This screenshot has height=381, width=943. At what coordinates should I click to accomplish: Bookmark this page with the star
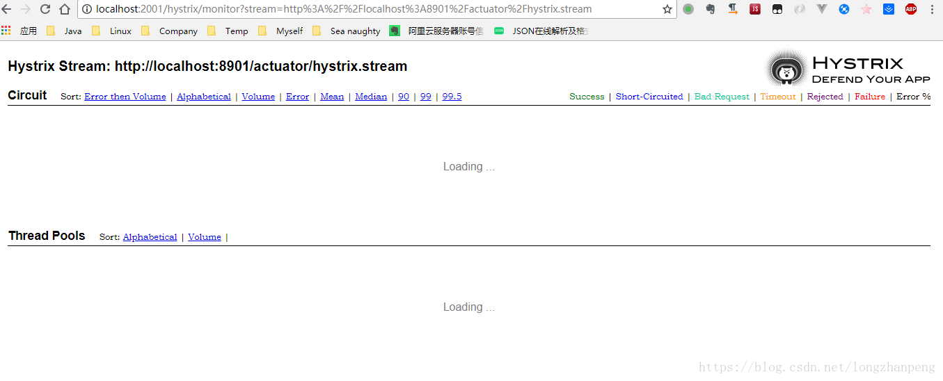tap(667, 9)
